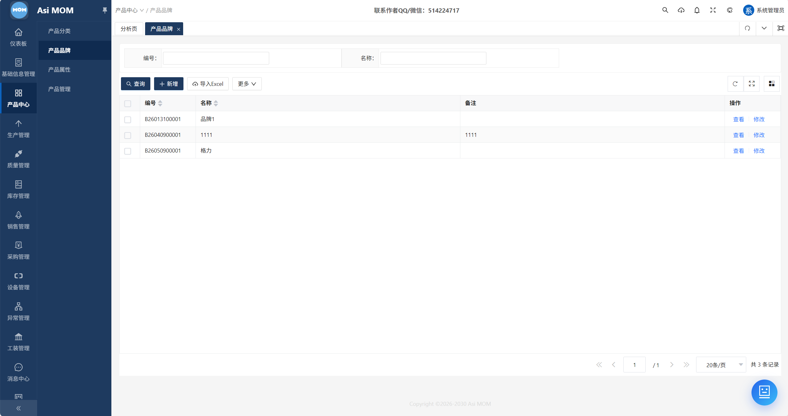Check the row B26013100001 checkbox

pyautogui.click(x=127, y=120)
